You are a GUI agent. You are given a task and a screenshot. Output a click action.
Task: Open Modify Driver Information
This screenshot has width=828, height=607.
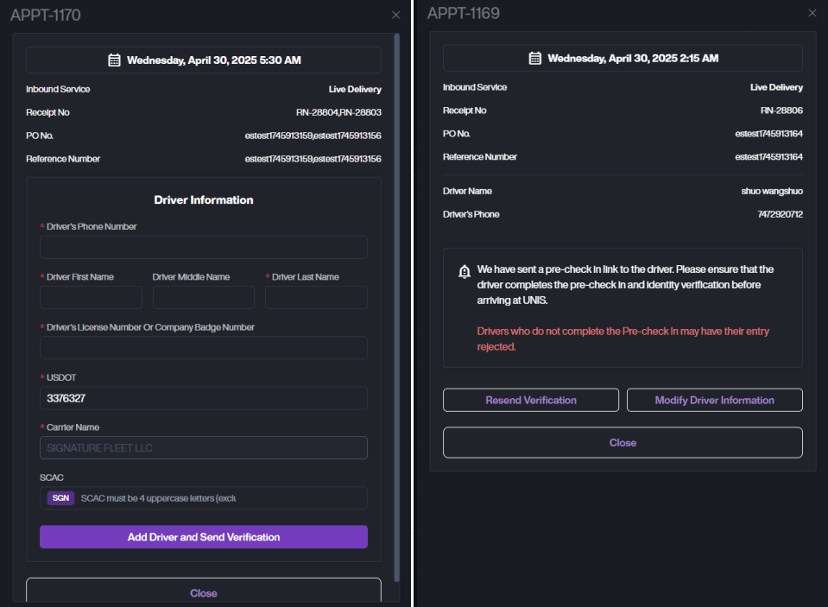714,400
